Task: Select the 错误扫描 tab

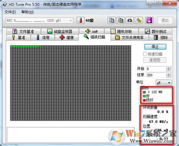Action: [x=95, y=37]
